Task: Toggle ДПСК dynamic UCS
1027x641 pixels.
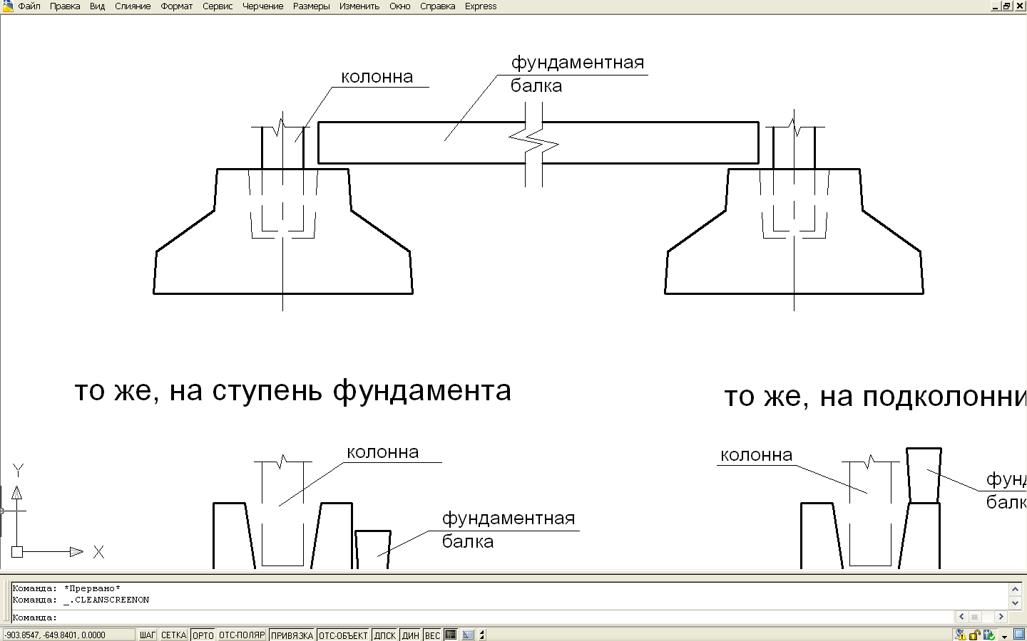Action: 384,635
